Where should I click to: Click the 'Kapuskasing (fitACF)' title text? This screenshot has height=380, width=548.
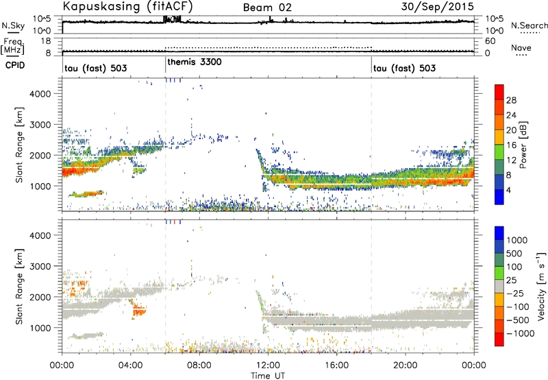(x=128, y=6)
